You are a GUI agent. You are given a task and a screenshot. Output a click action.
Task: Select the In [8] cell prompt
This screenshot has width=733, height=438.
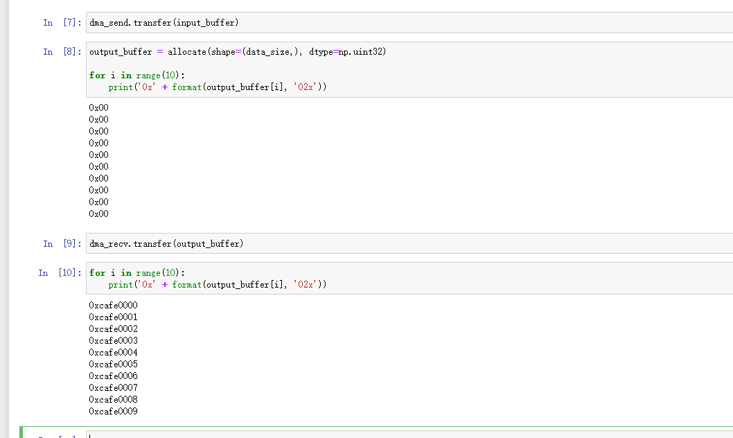coord(61,52)
